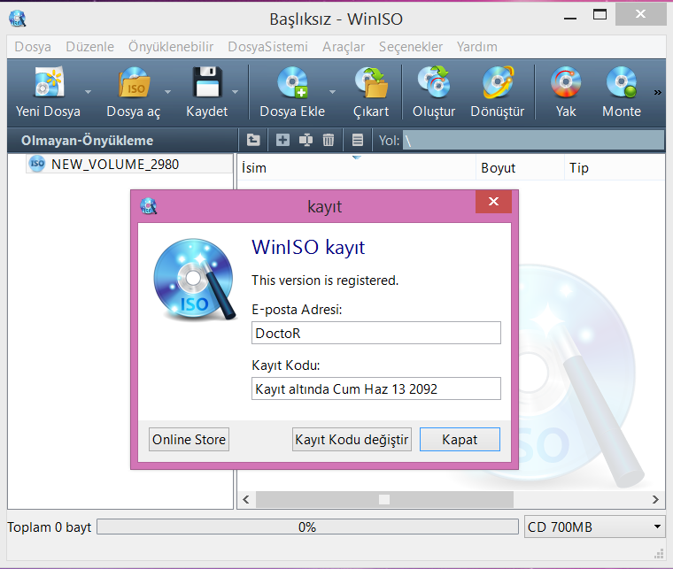Image resolution: width=673 pixels, height=569 pixels.
Task: Open the Seçenekler menu
Action: pyautogui.click(x=411, y=46)
